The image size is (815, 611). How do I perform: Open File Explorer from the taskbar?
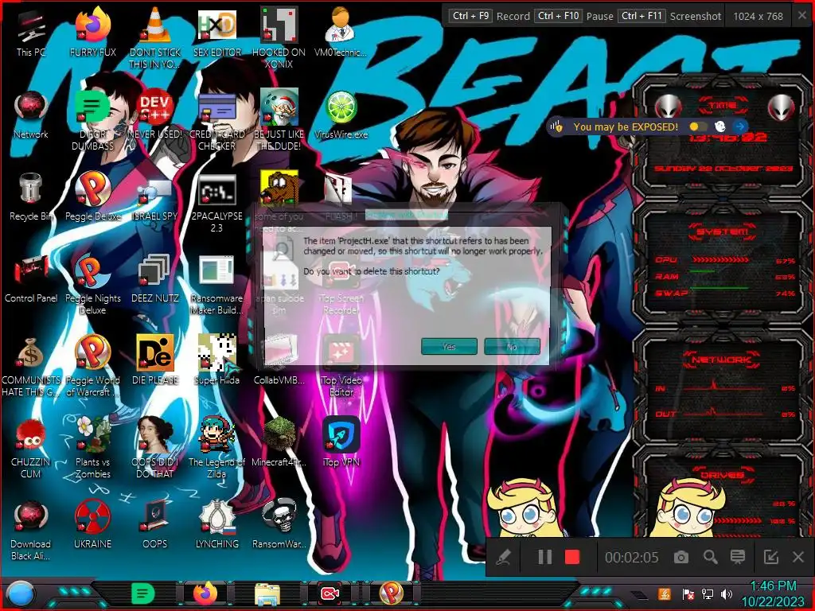(x=267, y=593)
